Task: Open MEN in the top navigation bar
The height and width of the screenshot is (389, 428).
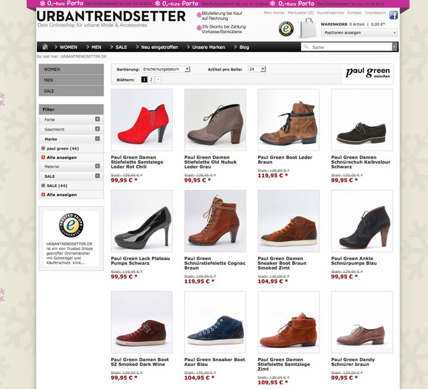Action: [x=96, y=47]
